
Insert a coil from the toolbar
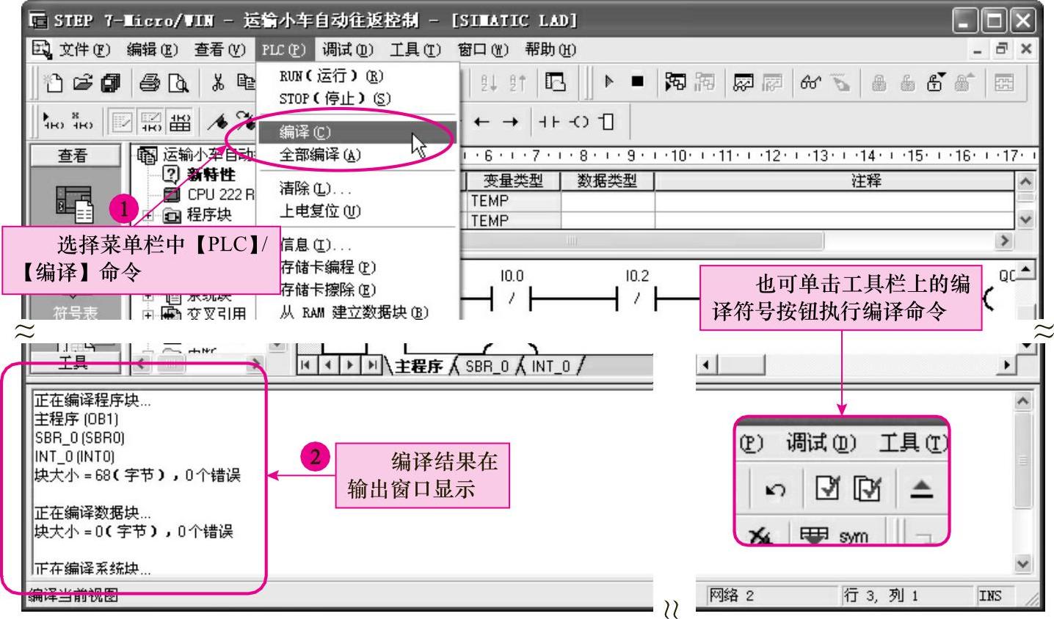pyautogui.click(x=580, y=122)
